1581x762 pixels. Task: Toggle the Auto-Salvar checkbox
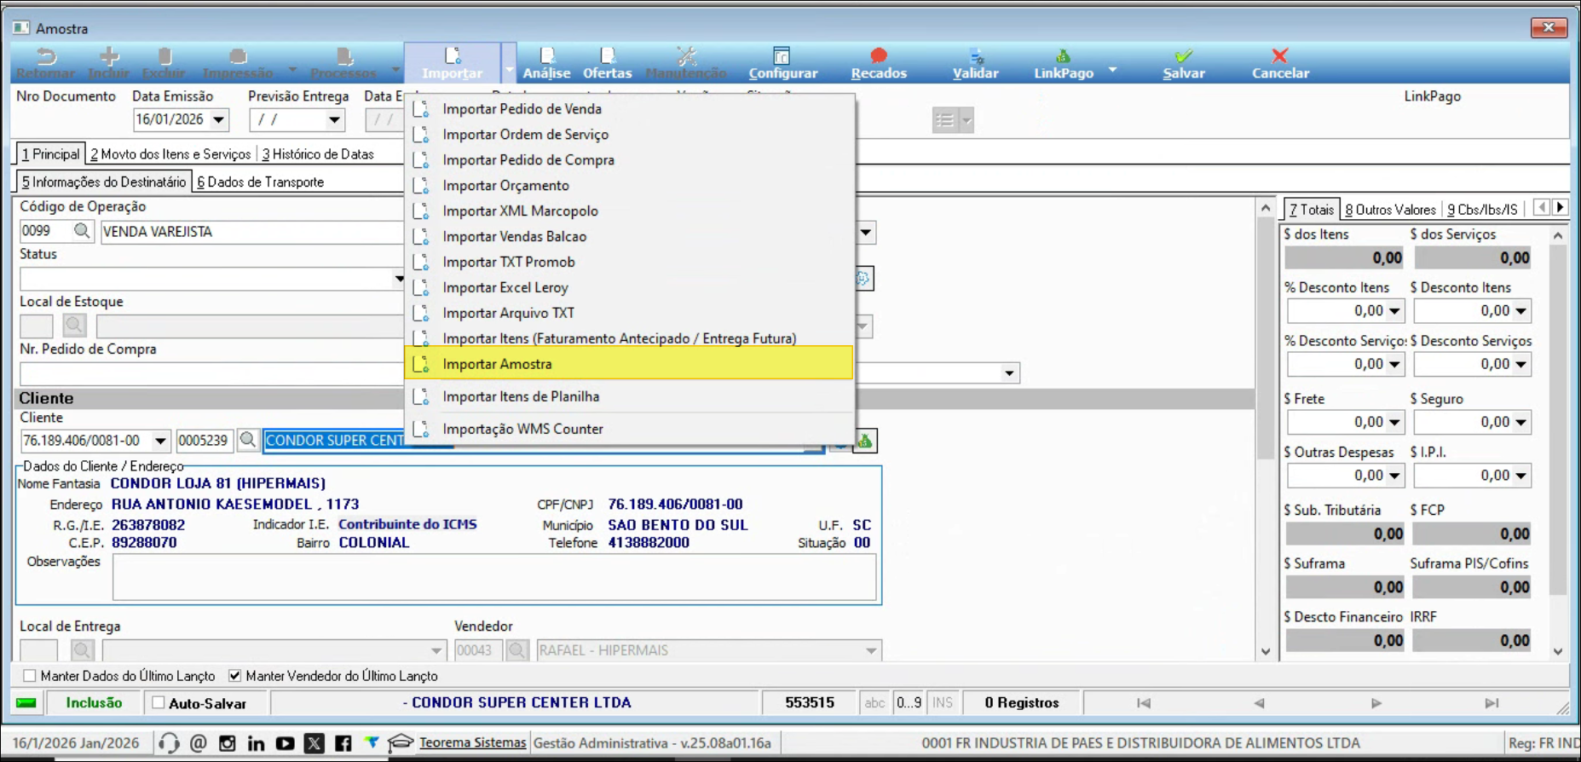(x=159, y=703)
